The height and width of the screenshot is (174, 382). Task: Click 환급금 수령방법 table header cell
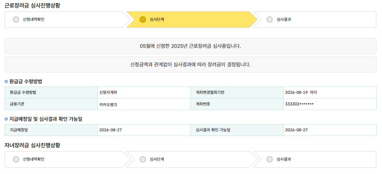point(51,92)
